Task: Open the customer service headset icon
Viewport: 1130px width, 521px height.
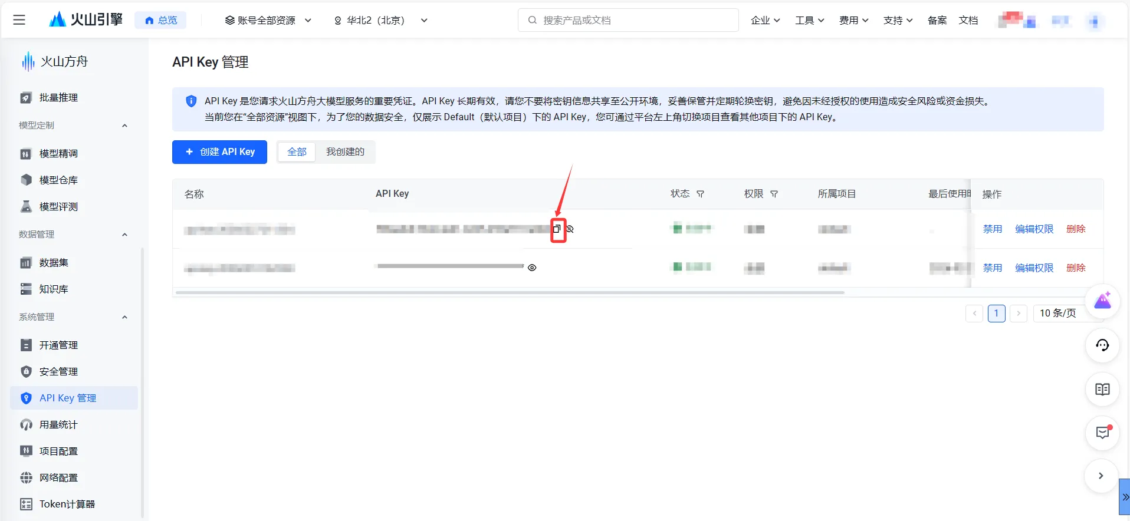Action: tap(1102, 345)
